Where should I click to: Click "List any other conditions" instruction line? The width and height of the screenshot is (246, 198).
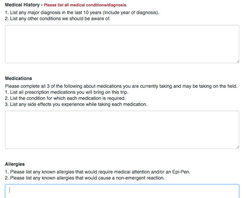click(58, 18)
